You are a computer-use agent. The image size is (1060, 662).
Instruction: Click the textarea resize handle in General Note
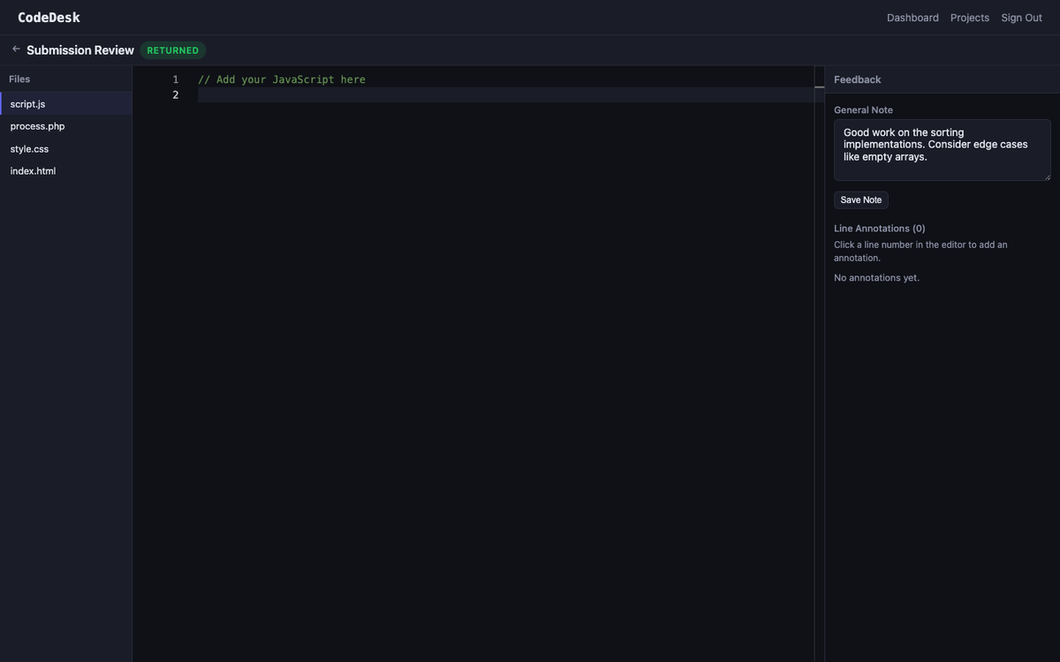1047,177
